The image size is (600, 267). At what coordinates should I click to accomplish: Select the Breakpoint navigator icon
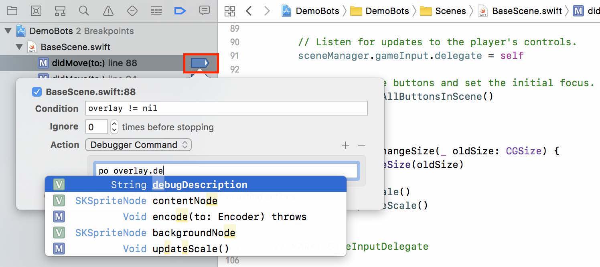180,11
